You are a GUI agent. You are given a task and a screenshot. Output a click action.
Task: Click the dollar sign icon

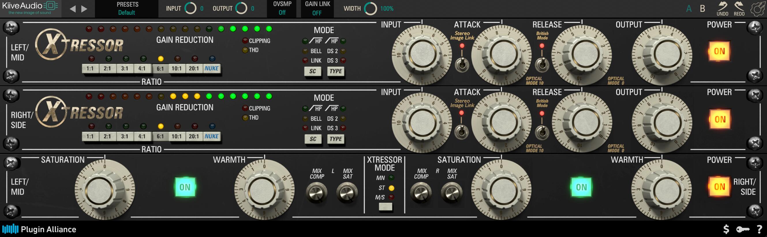point(726,229)
